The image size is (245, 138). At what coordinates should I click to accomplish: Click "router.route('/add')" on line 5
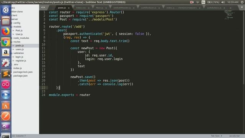click(67, 26)
